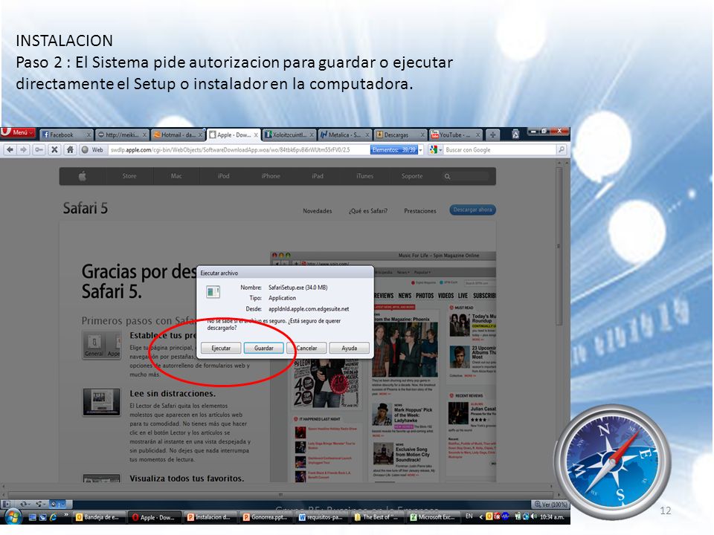This screenshot has width=714, height=535.
Task: Click the Web site badge icon
Action: point(92,149)
